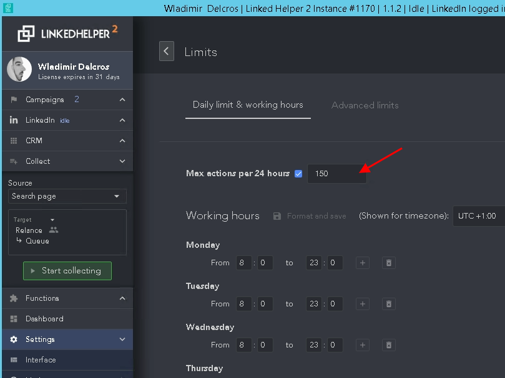
Task: Click Start collecting button
Action: (67, 271)
